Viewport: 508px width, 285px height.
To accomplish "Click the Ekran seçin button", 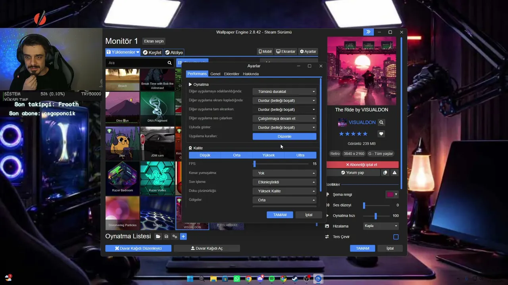I will (x=154, y=41).
